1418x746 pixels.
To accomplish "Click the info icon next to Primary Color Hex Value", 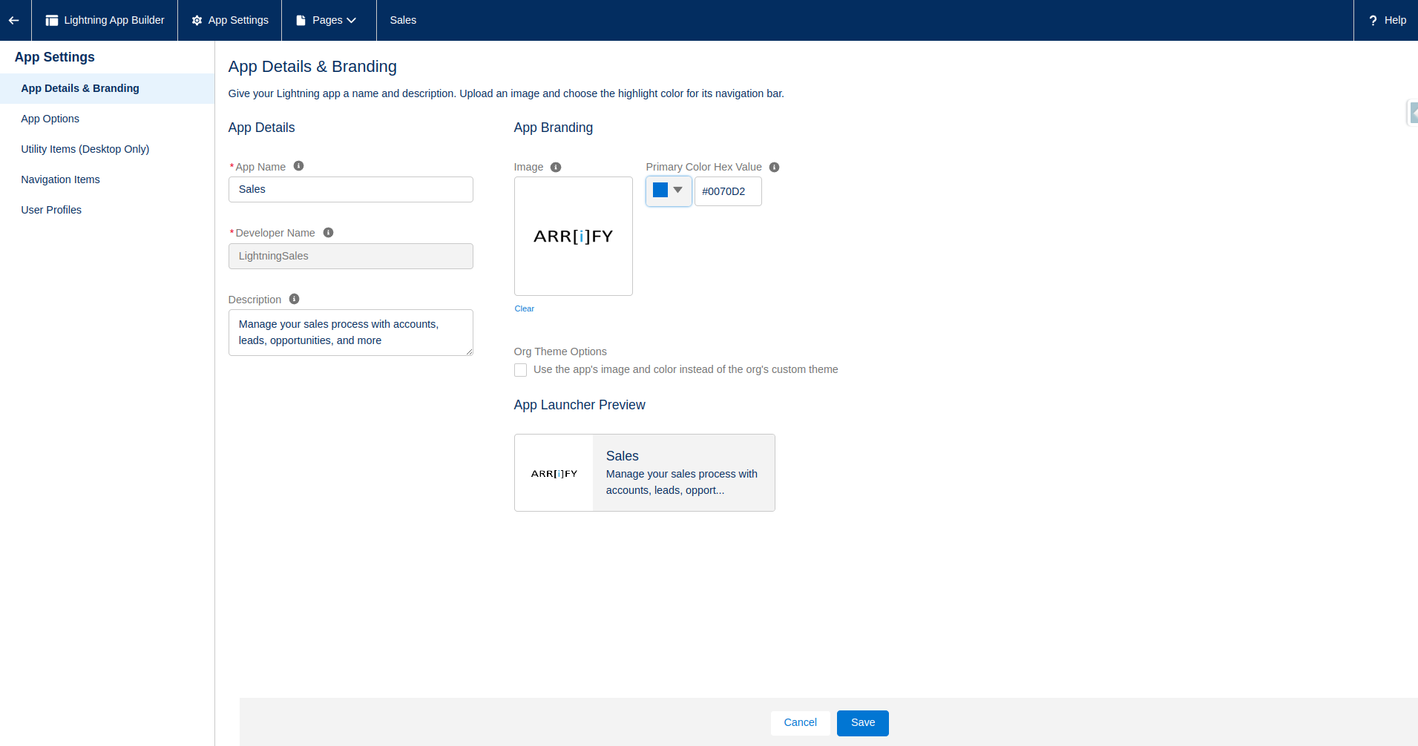I will (774, 167).
